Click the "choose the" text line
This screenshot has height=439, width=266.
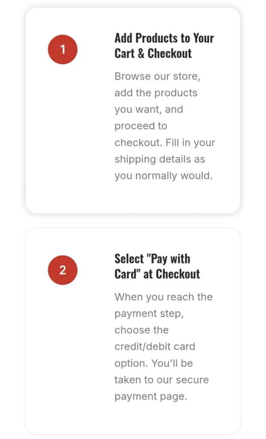142,330
